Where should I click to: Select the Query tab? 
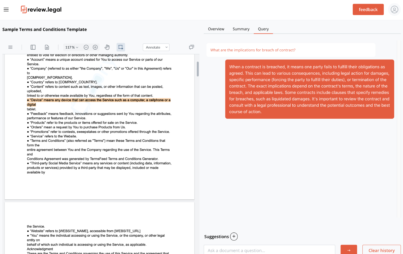[263, 29]
